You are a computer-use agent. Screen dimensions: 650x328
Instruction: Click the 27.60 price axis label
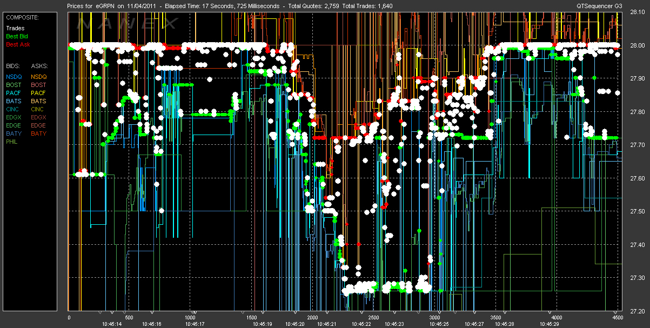point(638,178)
